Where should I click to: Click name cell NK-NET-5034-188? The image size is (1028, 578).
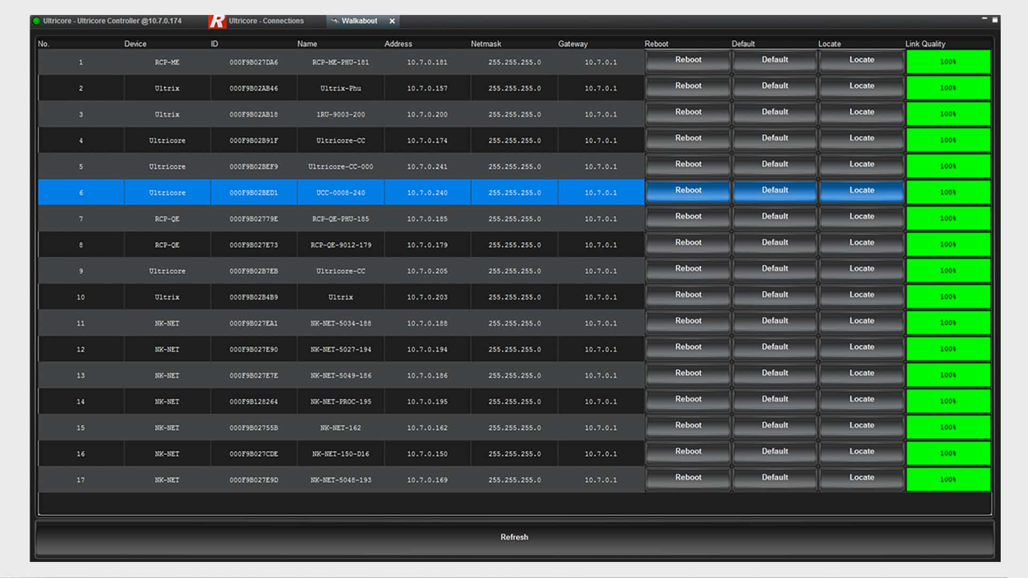pyautogui.click(x=341, y=323)
